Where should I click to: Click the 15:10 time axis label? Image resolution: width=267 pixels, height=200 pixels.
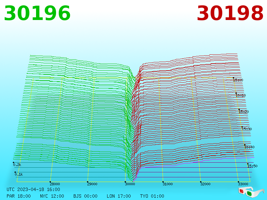[241, 95]
